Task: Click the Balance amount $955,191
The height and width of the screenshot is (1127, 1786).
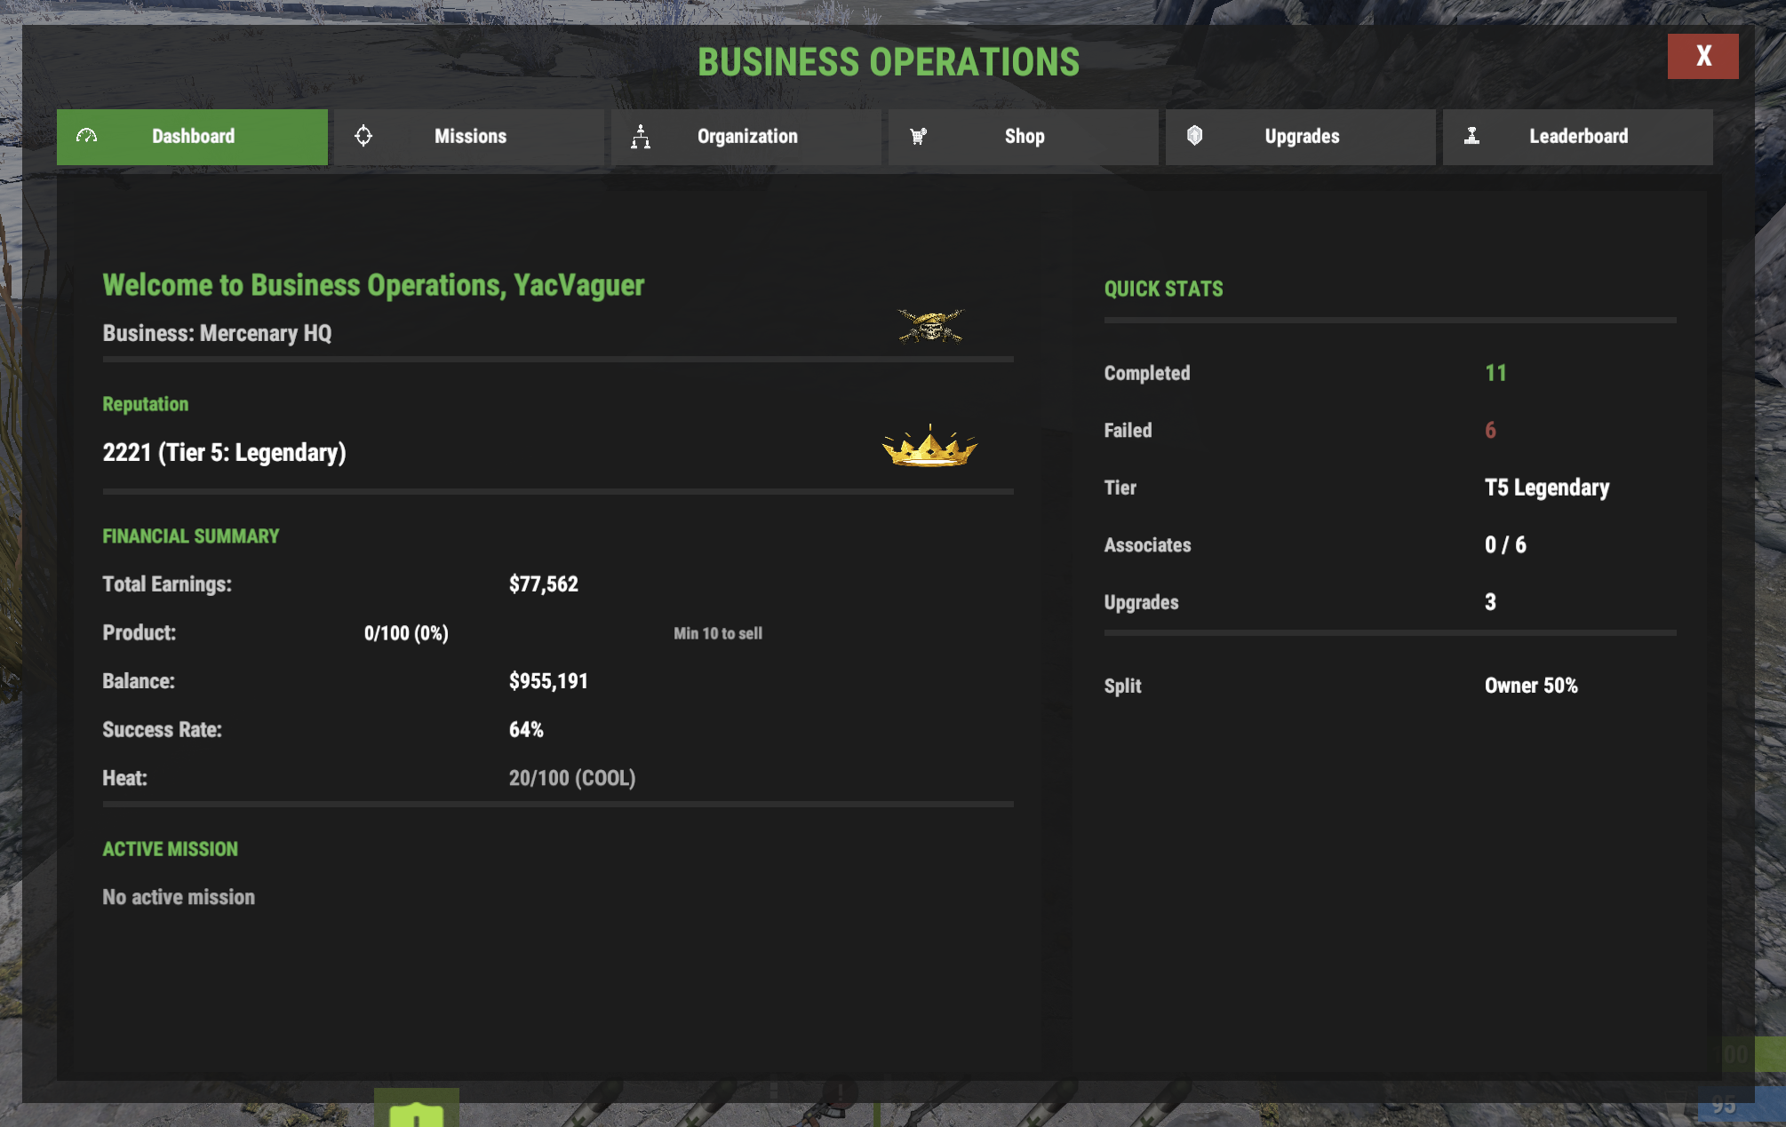Action: pyautogui.click(x=548, y=681)
